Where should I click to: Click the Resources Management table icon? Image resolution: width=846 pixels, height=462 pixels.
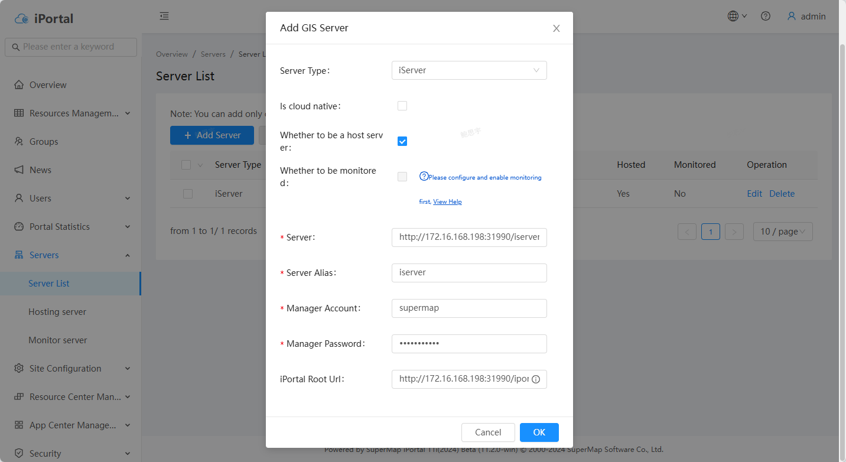tap(19, 113)
